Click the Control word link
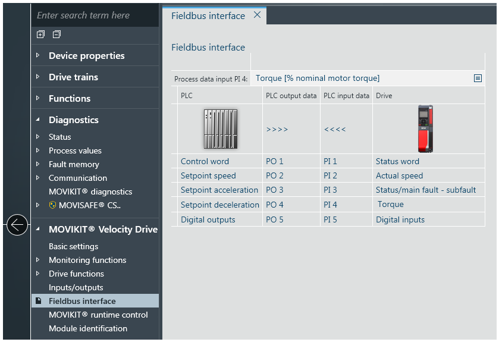 [205, 161]
